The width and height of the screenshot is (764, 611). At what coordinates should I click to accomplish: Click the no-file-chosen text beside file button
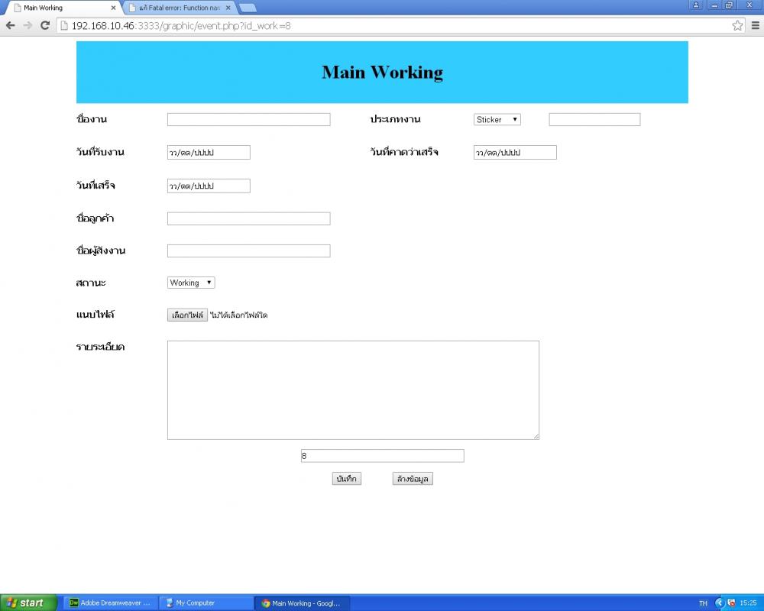pos(238,315)
